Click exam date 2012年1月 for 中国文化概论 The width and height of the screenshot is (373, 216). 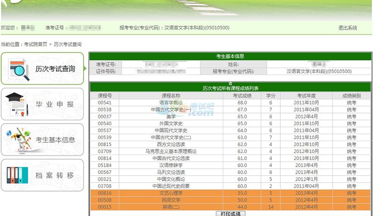pyautogui.click(x=306, y=179)
